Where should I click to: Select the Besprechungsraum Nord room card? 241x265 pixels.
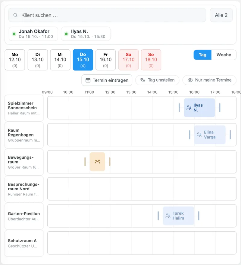click(24, 189)
